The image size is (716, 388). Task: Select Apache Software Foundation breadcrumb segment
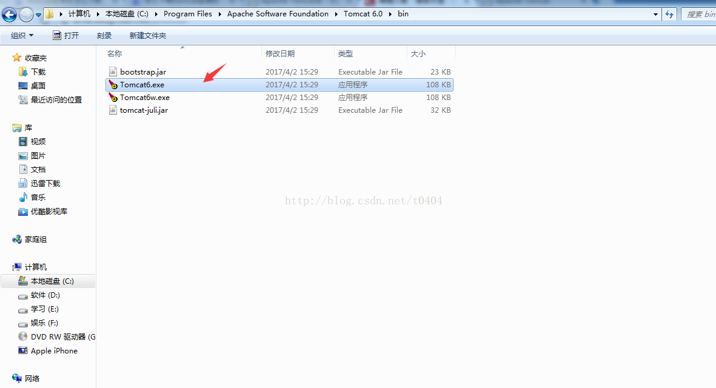(278, 14)
